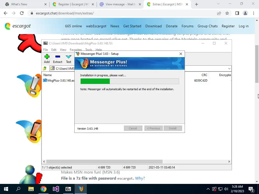This screenshot has height=194, width=259.
Task: Click the 7-Zip horizontal scrollbar left arrow
Action: (44, 161)
